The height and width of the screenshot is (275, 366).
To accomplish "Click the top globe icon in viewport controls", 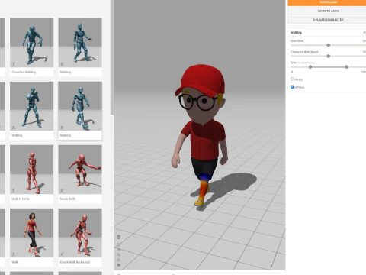I will [x=118, y=237].
